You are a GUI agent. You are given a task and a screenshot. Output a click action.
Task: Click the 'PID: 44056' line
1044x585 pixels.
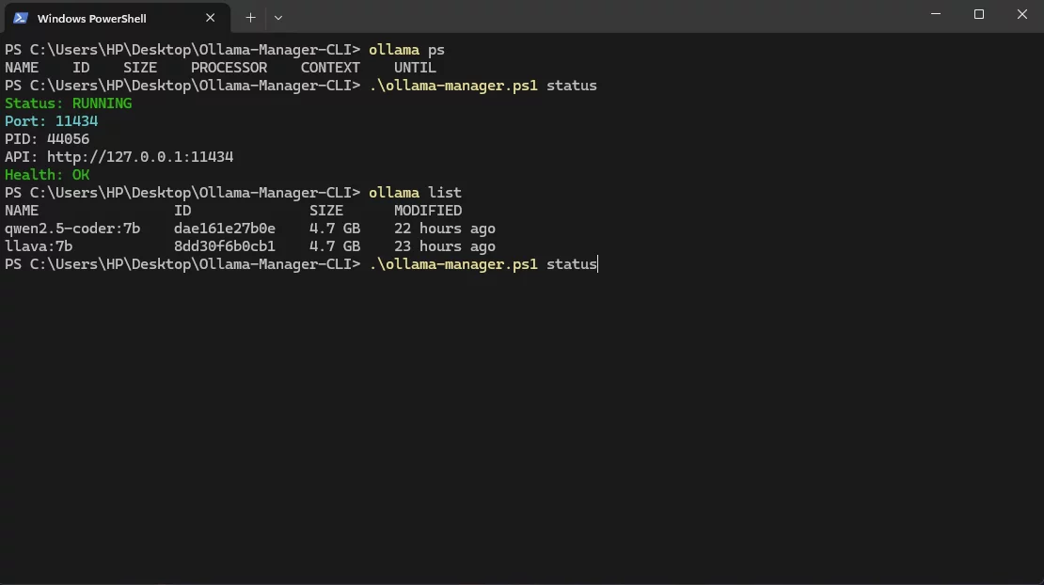click(47, 139)
